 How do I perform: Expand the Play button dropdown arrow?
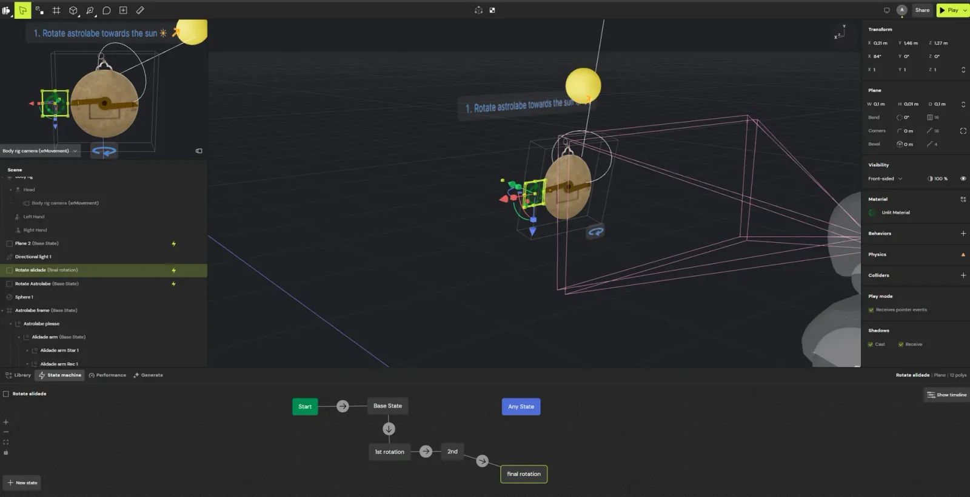coord(965,10)
